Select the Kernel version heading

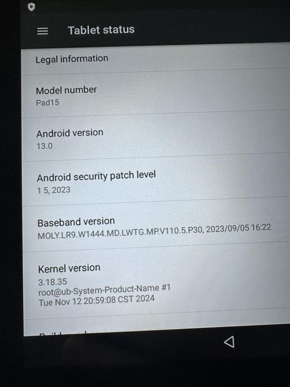(x=69, y=268)
